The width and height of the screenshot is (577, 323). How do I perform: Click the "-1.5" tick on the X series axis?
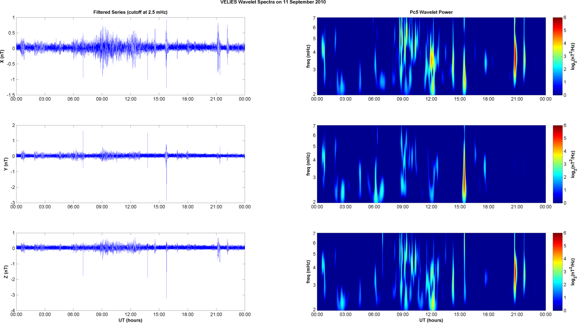tap(11, 95)
